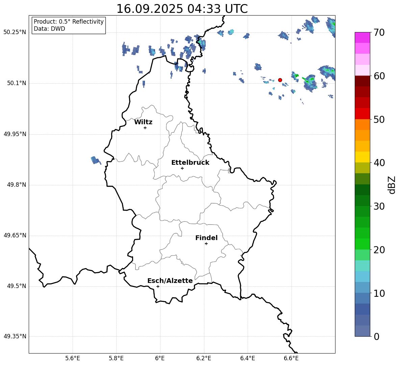The width and height of the screenshot is (400, 365).
Task: Click the 60 colorbar tick label
Action: pyautogui.click(x=379, y=76)
